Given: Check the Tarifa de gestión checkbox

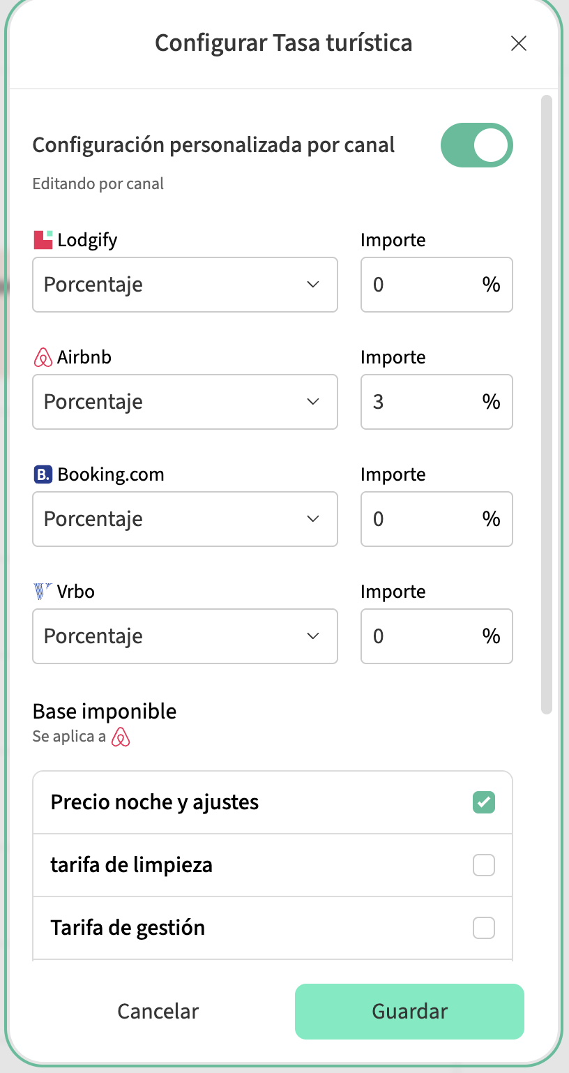Looking at the screenshot, I should click(x=484, y=928).
